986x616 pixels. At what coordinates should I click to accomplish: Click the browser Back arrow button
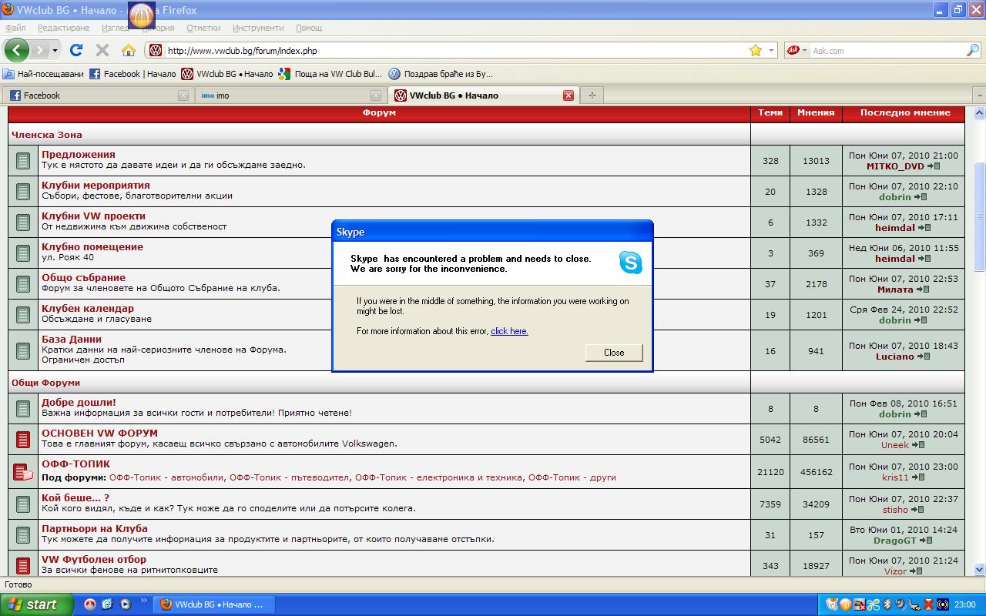[x=16, y=51]
